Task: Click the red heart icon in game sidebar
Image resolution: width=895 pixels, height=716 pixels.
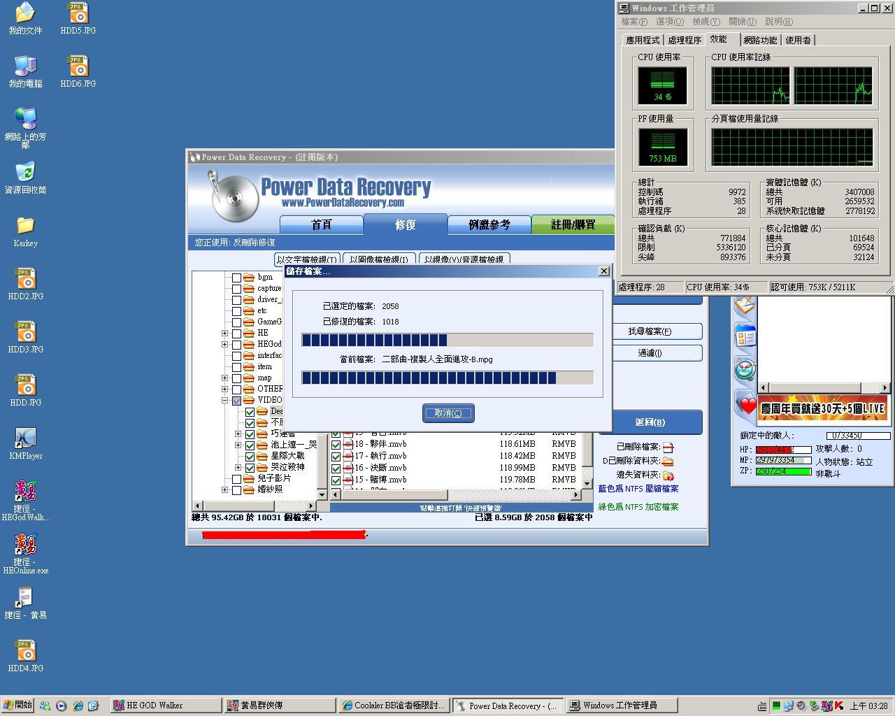Action: 747,406
